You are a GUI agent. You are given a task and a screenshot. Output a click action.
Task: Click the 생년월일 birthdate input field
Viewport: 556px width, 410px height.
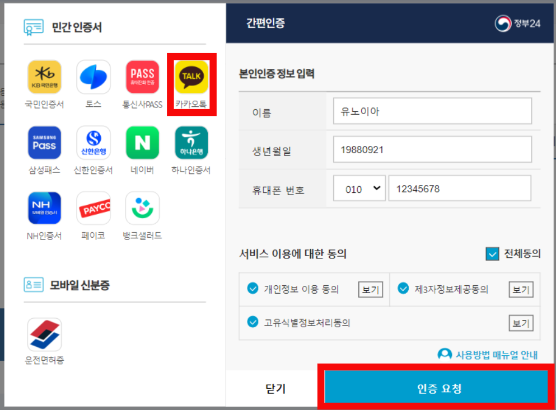click(x=432, y=149)
